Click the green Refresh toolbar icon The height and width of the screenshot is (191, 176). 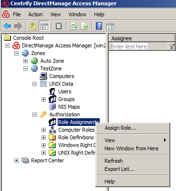[x=73, y=26]
